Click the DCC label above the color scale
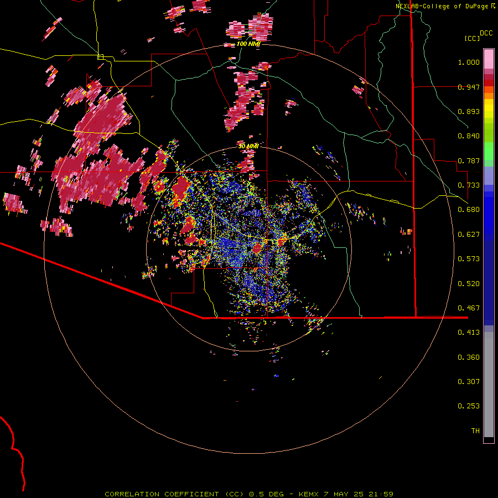Viewport: 498px width, 498px height. click(486, 33)
